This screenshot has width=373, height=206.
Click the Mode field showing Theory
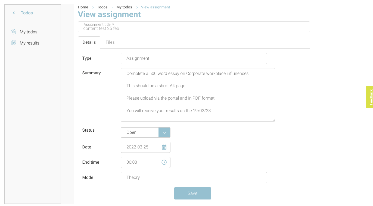point(194,178)
